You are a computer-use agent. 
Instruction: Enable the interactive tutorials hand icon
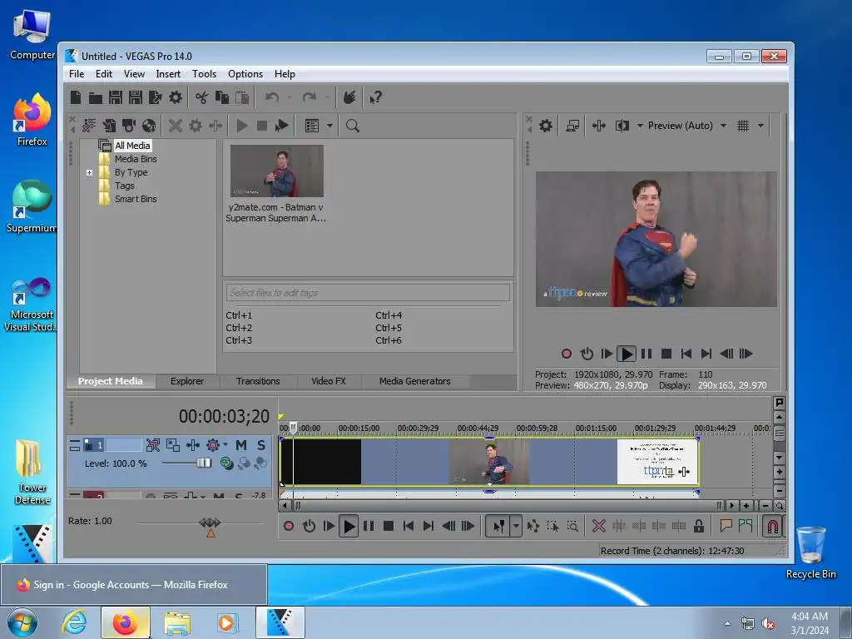(x=349, y=98)
